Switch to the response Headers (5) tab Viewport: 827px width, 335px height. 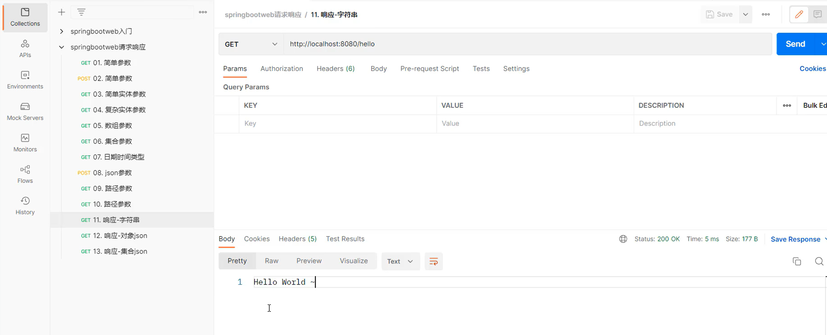(297, 239)
